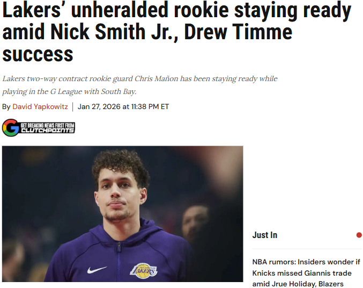The image size is (363, 288).
Task: Open the Chris Mañon article photo
Action: [123, 214]
